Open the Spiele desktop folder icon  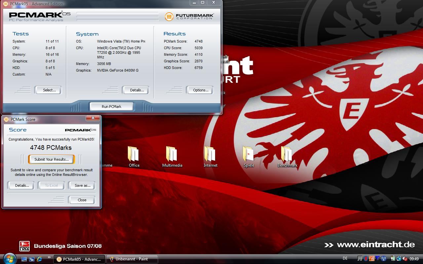(x=249, y=156)
